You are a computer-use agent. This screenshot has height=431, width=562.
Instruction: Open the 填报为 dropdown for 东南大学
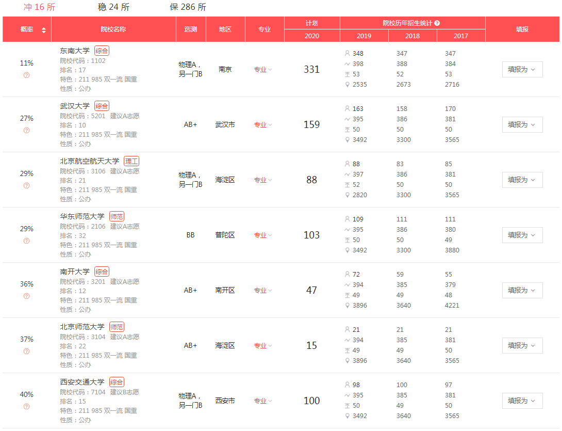point(522,69)
